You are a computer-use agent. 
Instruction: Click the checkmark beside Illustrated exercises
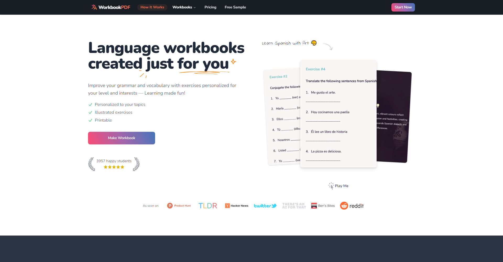90,112
